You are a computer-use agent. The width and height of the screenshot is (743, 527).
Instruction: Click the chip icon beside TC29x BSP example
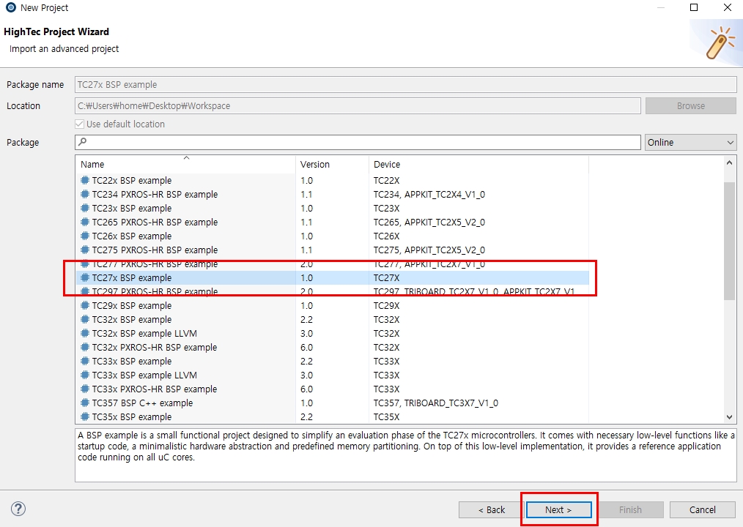click(85, 305)
